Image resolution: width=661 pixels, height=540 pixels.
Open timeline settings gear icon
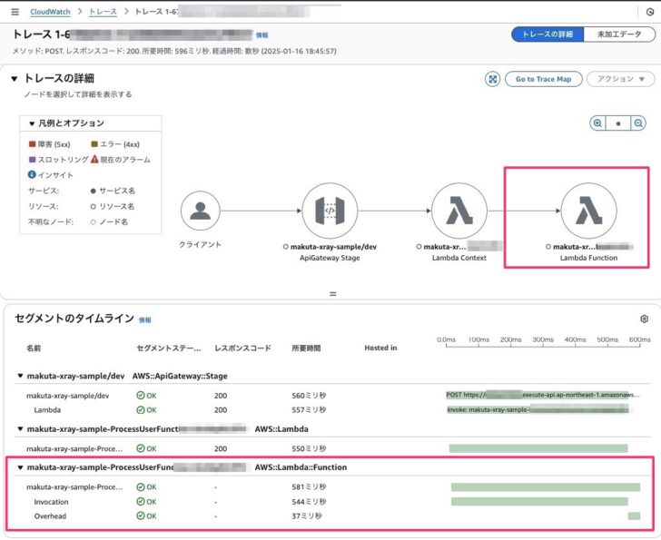(x=644, y=319)
